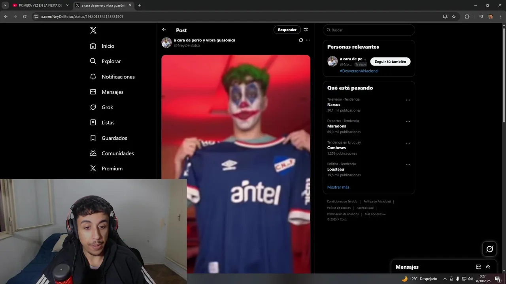Open more options for Narcos trend
The width and height of the screenshot is (506, 284).
tap(408, 100)
